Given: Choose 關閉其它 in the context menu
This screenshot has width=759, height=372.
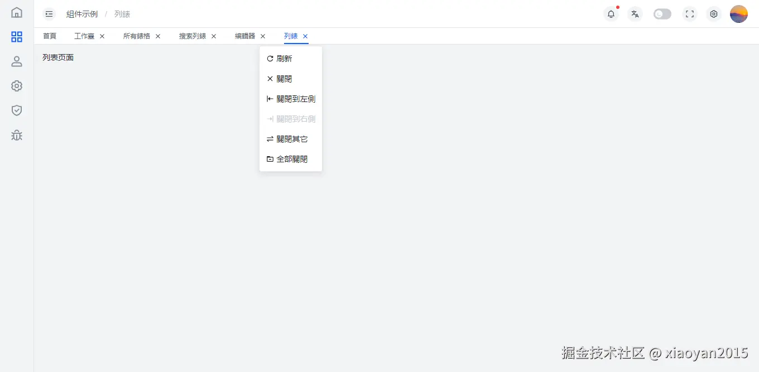Looking at the screenshot, I should tap(291, 139).
